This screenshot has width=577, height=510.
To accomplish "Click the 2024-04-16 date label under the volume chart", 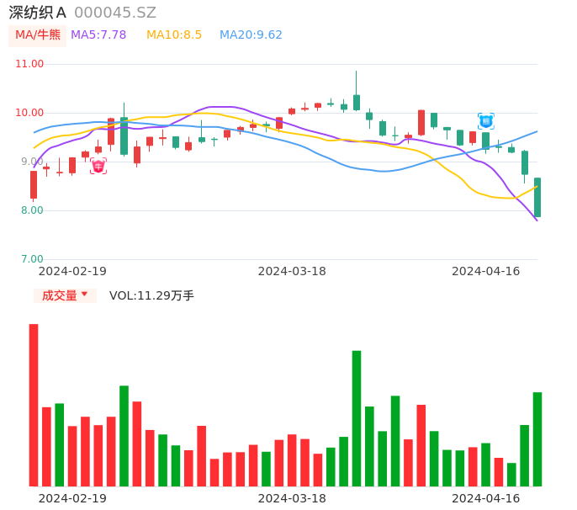I will click(486, 498).
